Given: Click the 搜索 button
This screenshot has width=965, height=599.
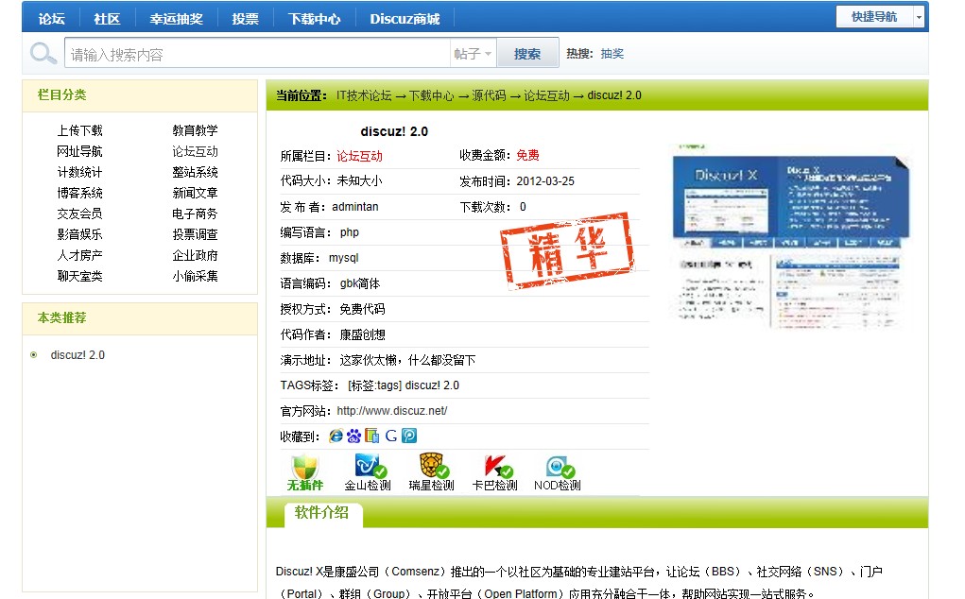Looking at the screenshot, I should tap(527, 54).
